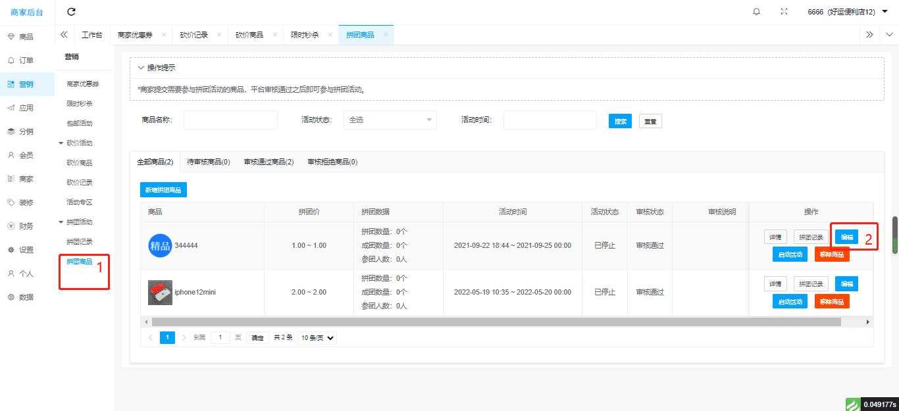Collapse sidebar with double-left arrow icon
Image resolution: width=899 pixels, height=411 pixels.
[64, 35]
